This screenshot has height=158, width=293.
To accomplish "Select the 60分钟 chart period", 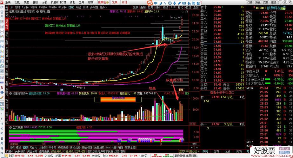I will point(63,7).
